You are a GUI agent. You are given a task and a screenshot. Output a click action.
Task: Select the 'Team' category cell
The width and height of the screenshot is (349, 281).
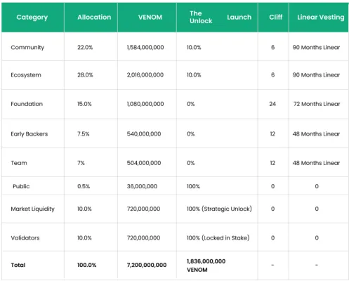(x=19, y=163)
